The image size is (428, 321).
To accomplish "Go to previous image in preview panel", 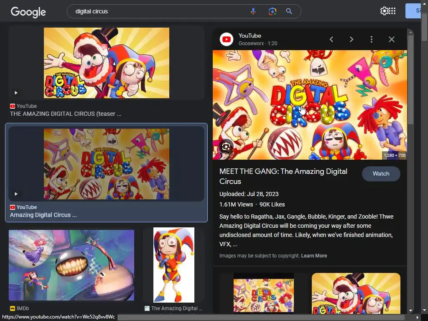I will (331, 39).
